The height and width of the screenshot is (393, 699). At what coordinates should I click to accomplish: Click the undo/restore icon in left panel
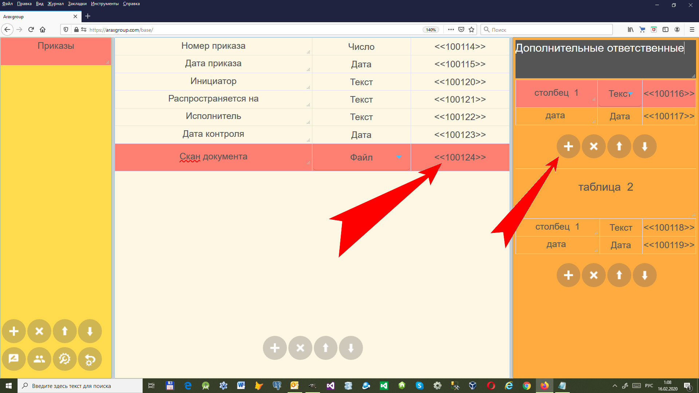click(90, 359)
